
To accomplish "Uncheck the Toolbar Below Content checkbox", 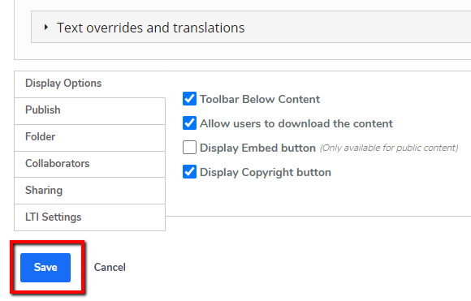I will click(189, 99).
